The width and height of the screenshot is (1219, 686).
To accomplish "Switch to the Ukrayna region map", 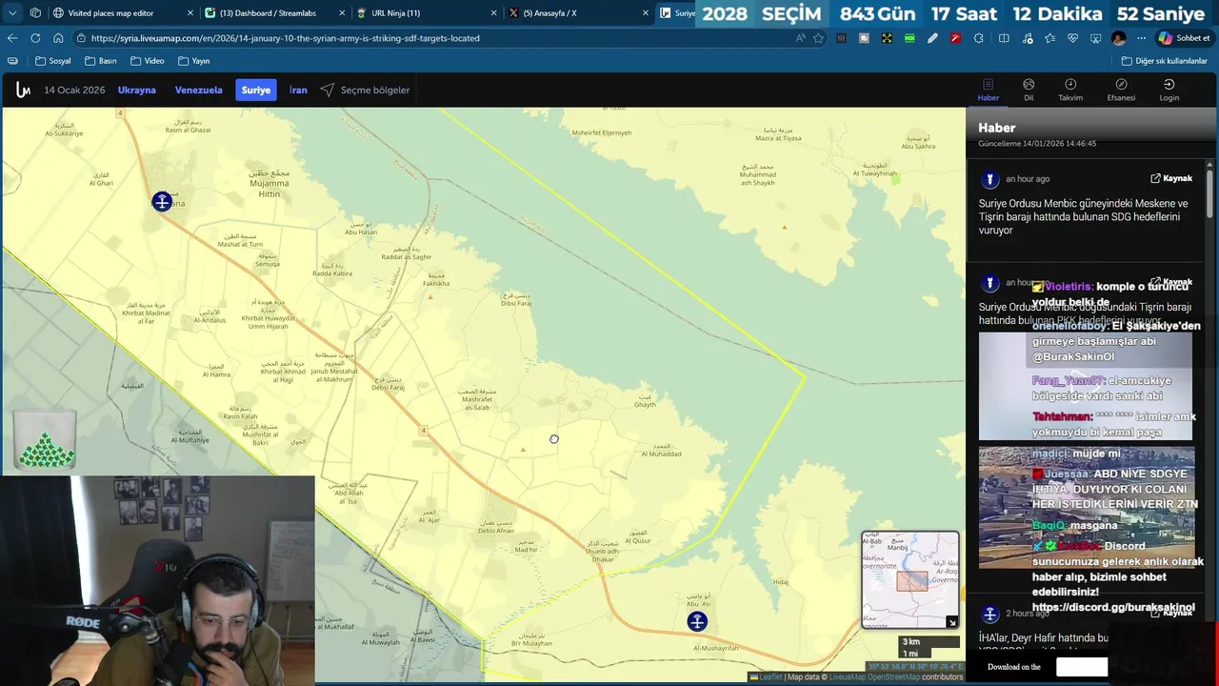I will [136, 90].
